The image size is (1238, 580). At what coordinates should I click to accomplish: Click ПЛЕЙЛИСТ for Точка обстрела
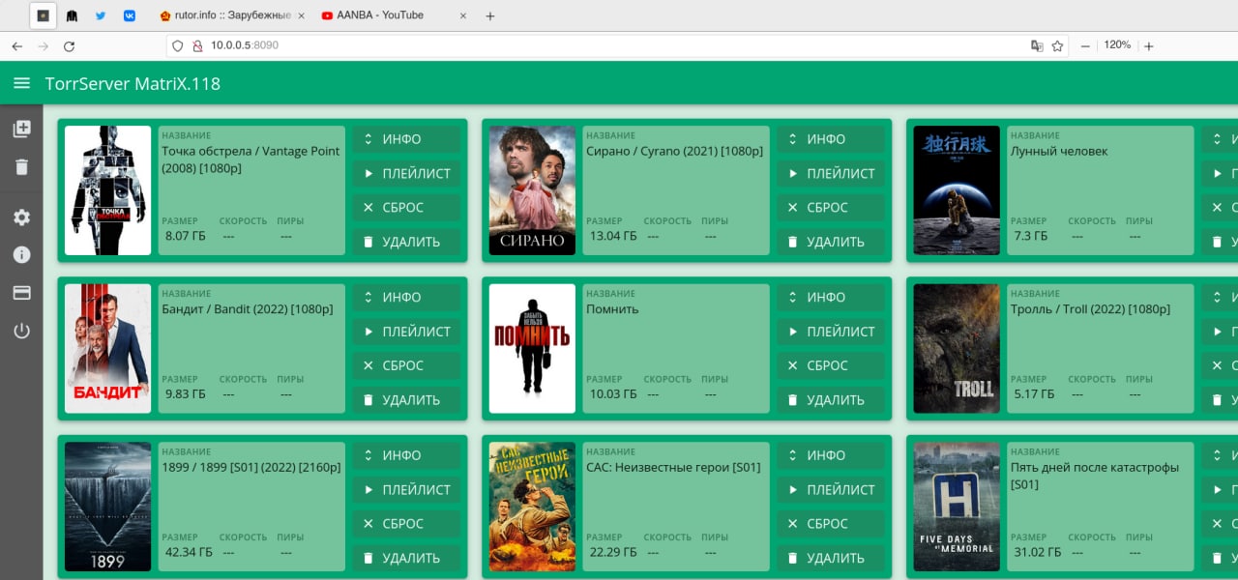click(405, 173)
